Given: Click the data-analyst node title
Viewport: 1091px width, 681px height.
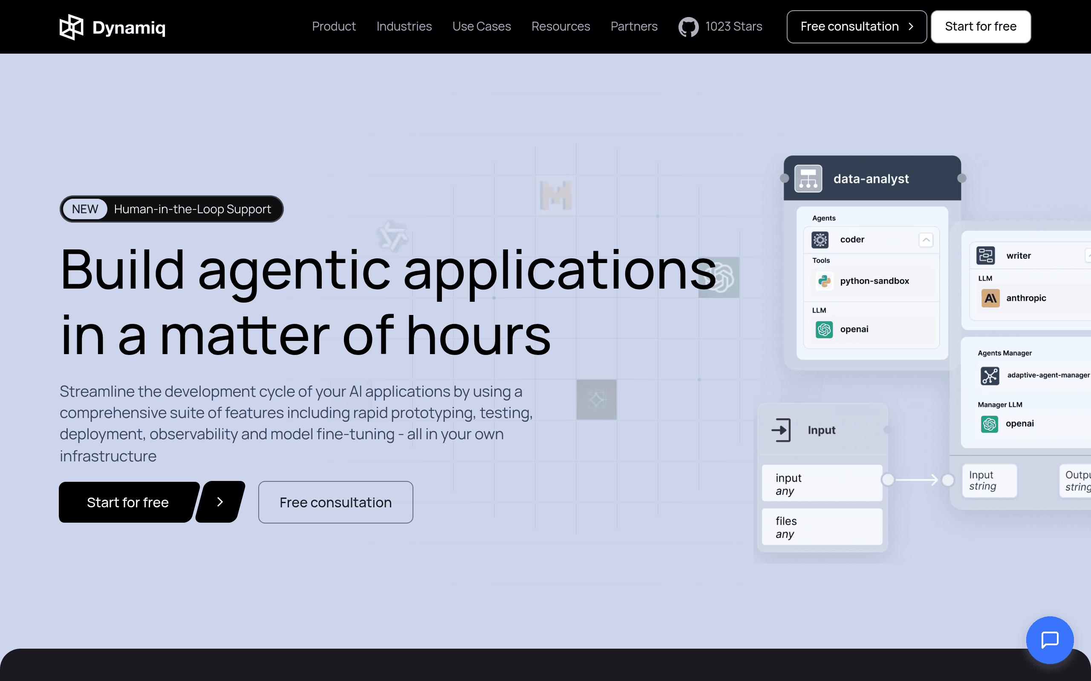Looking at the screenshot, I should [871, 179].
